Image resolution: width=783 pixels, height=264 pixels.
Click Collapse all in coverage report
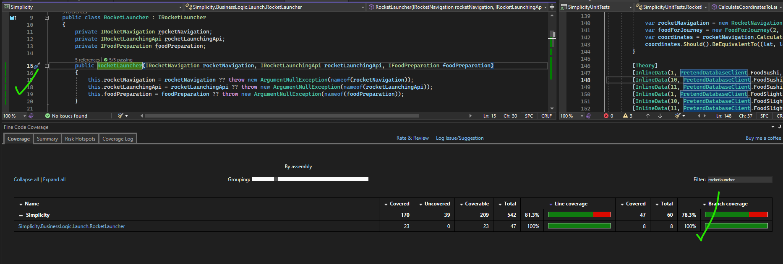click(x=26, y=179)
